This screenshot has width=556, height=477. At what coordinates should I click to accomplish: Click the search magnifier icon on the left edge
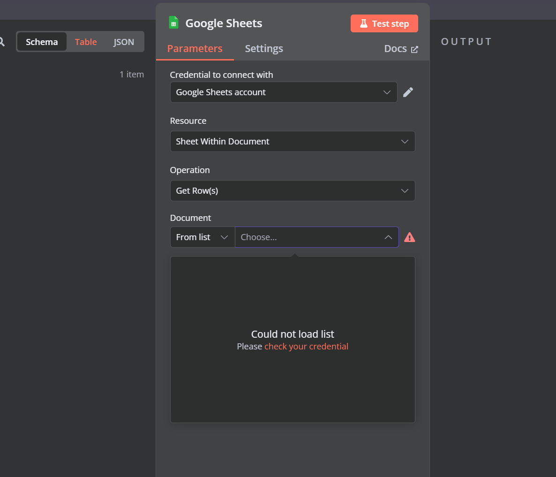pyautogui.click(x=2, y=42)
